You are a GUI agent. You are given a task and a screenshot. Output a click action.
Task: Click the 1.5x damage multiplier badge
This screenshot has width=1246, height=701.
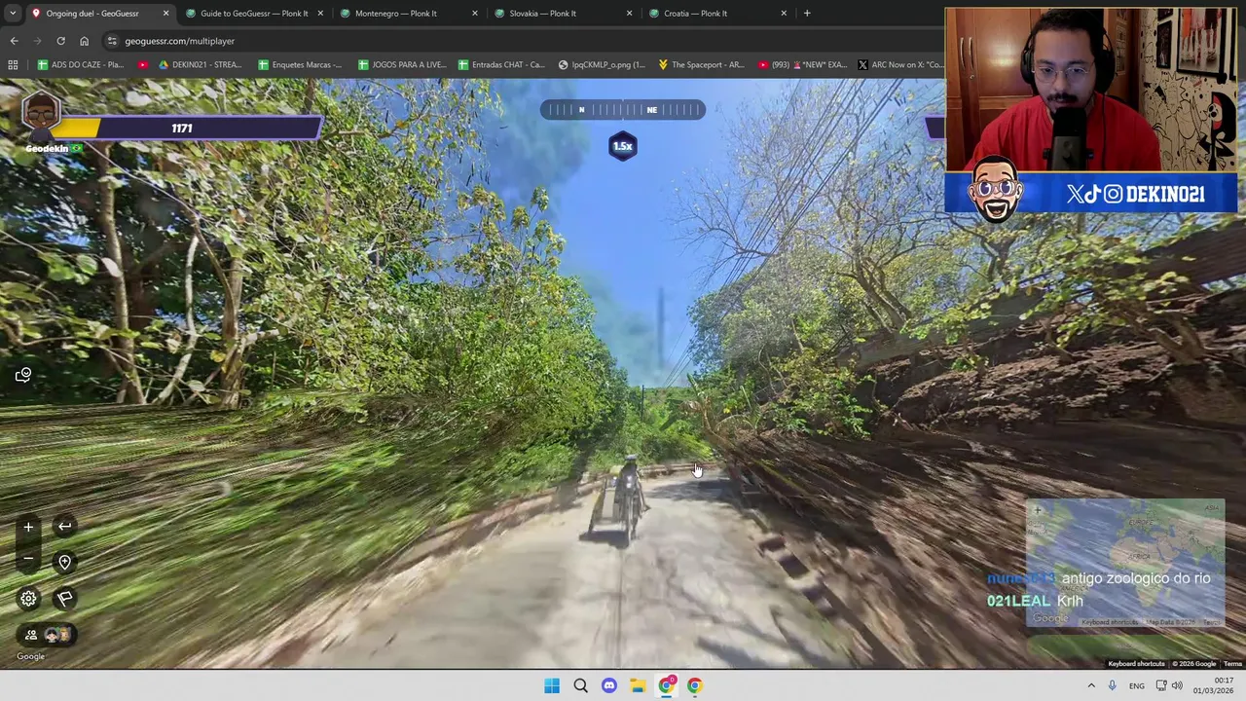tap(623, 146)
